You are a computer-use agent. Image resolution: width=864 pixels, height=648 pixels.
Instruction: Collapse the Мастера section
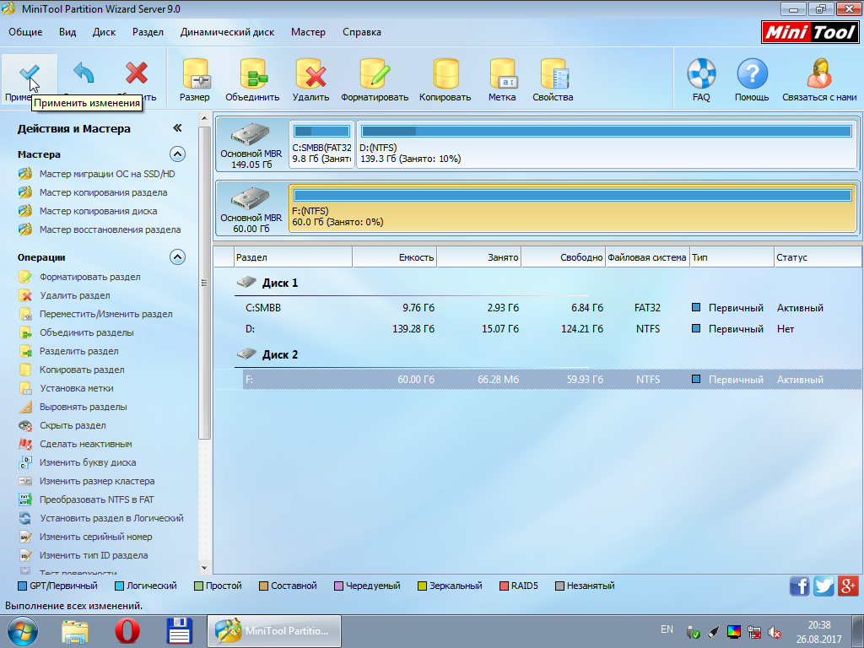coord(177,154)
